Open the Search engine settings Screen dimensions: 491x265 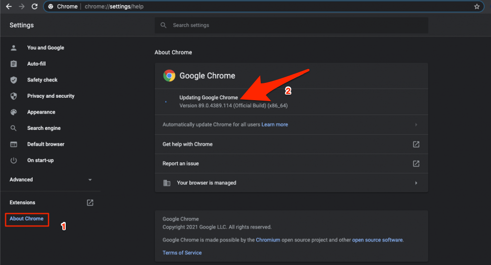tap(44, 128)
